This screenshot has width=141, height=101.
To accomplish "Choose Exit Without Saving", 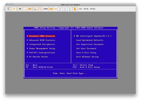I will tap(87, 57).
